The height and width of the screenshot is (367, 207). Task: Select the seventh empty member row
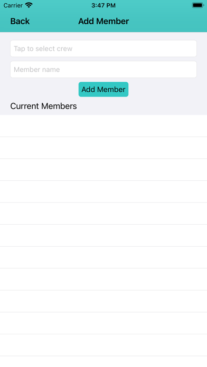coord(103,257)
